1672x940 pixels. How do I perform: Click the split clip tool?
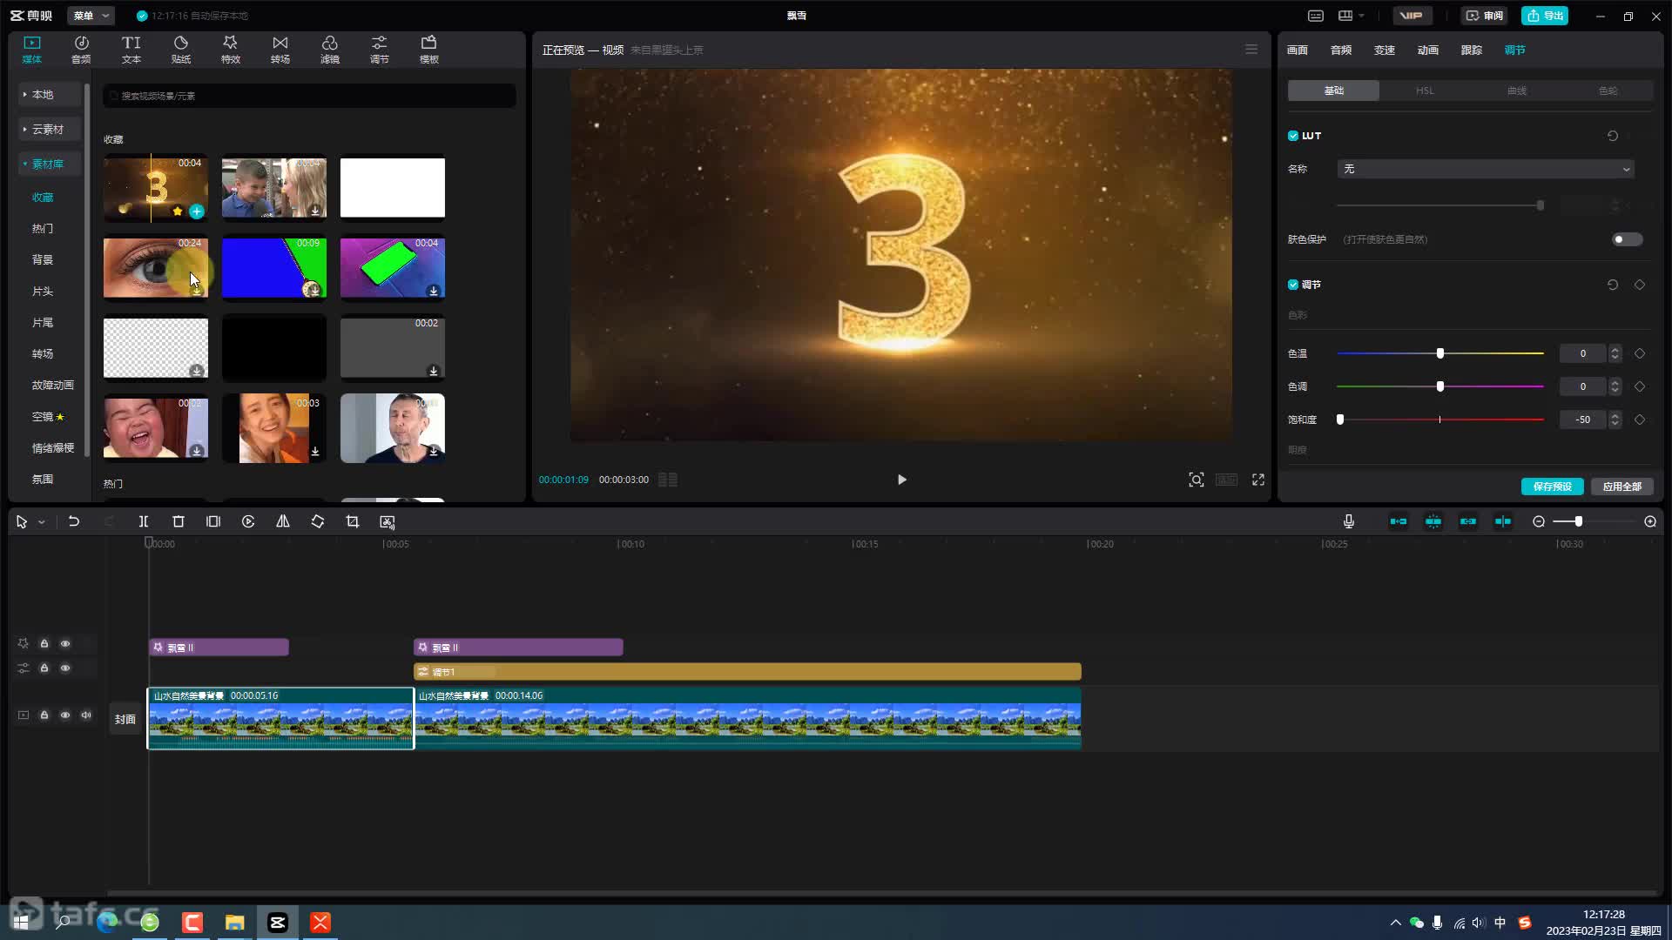[x=144, y=521]
